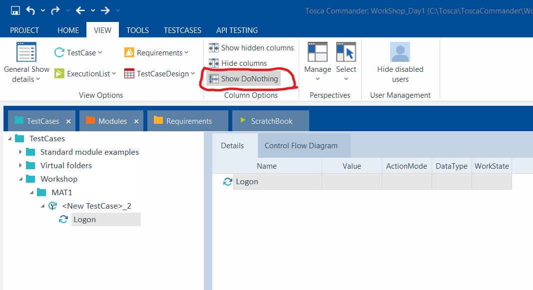Select the VIEW ribbon tab
This screenshot has height=290, width=533.
click(x=102, y=30)
